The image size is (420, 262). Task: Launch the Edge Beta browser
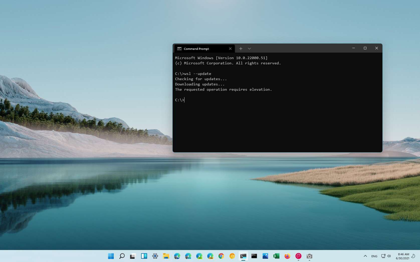tap(188, 256)
